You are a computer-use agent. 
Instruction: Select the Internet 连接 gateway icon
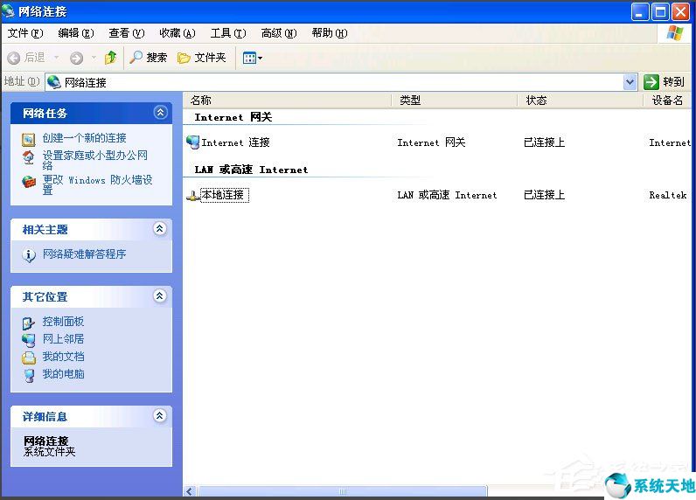192,142
